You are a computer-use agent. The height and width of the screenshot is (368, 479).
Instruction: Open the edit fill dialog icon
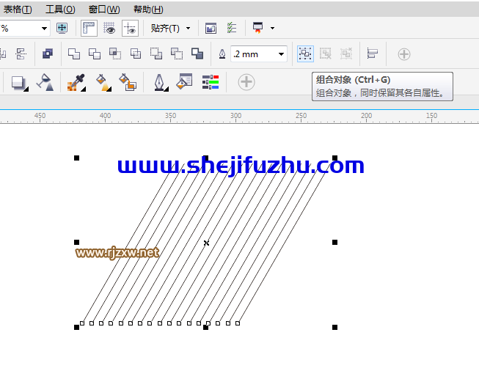(x=184, y=81)
